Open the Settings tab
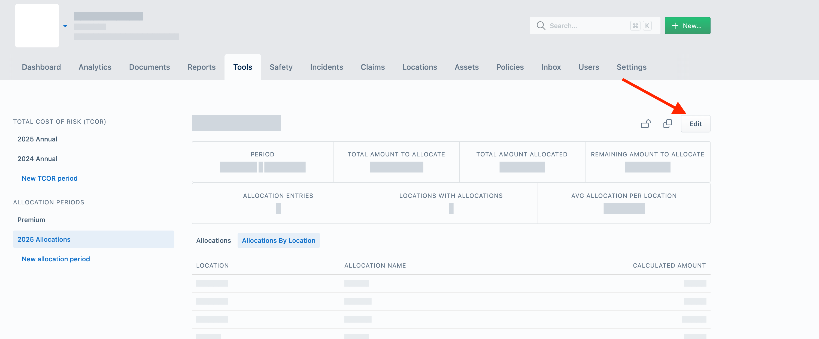Image resolution: width=819 pixels, height=339 pixels. [x=632, y=67]
